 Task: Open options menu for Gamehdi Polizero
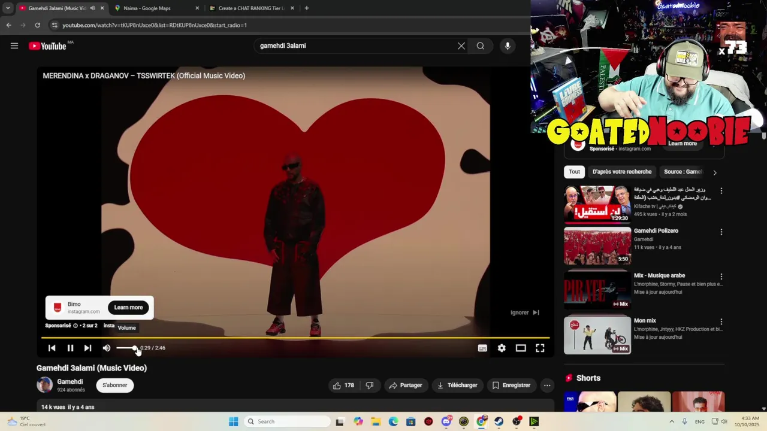pos(721,232)
